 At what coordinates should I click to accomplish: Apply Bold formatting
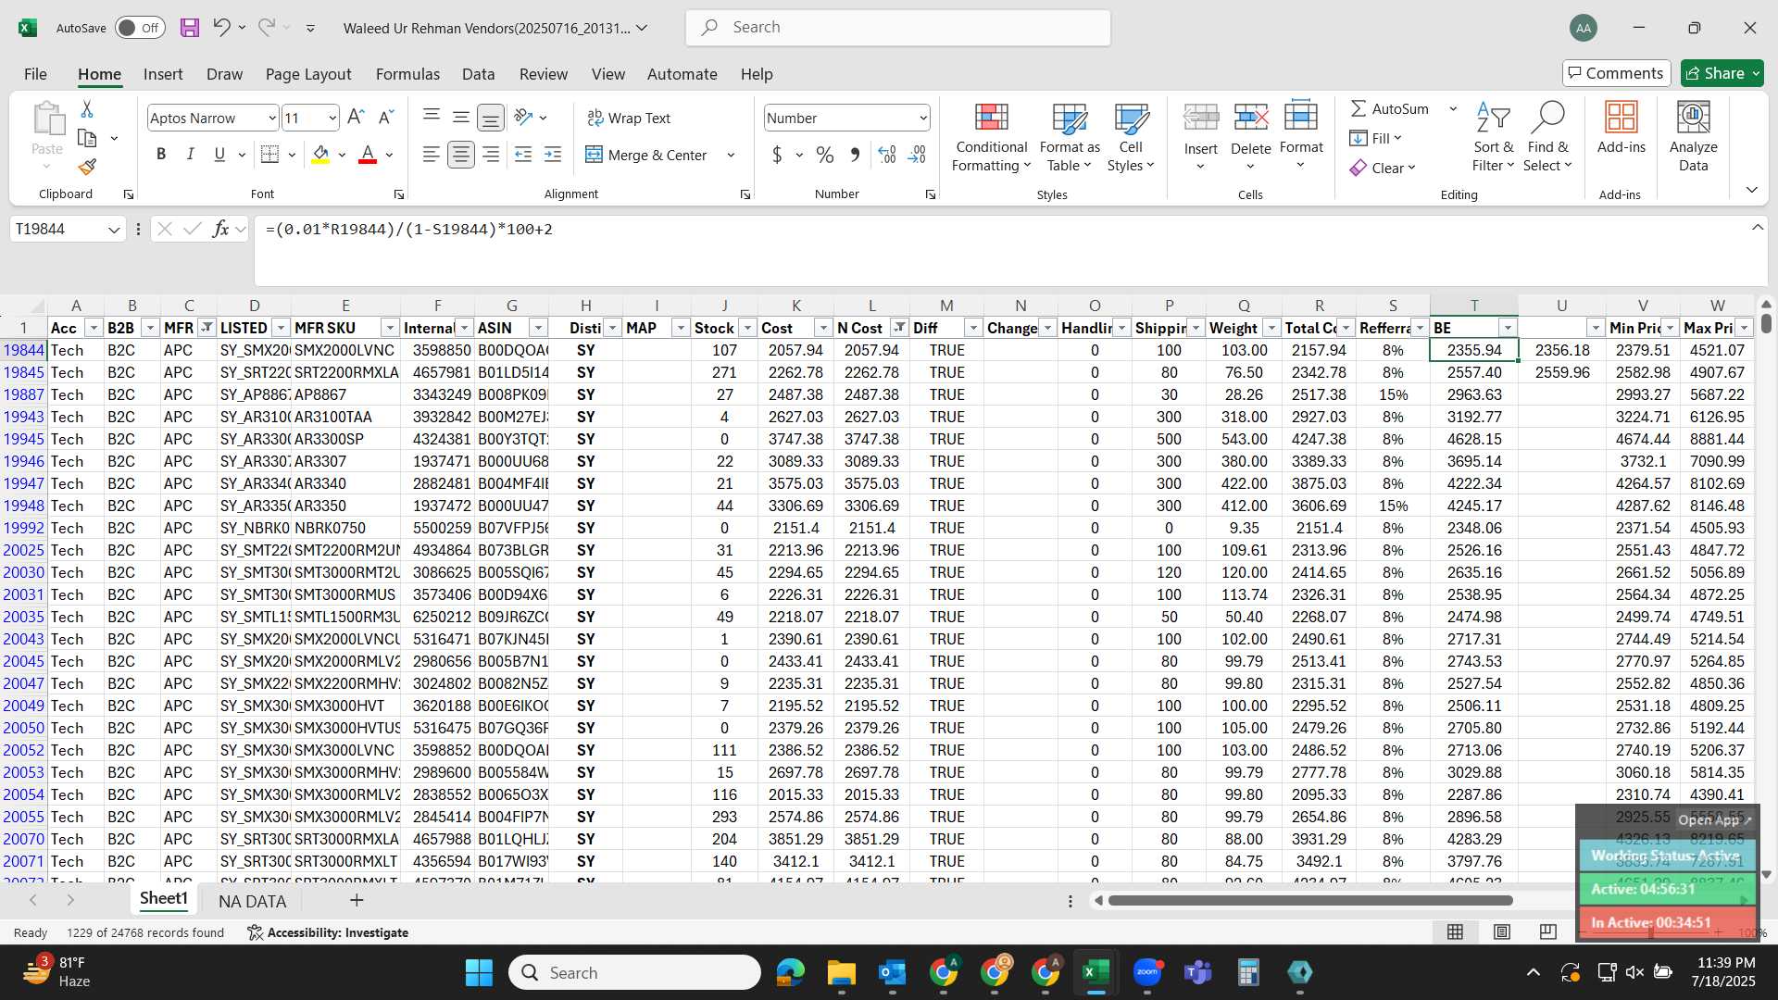161,155
